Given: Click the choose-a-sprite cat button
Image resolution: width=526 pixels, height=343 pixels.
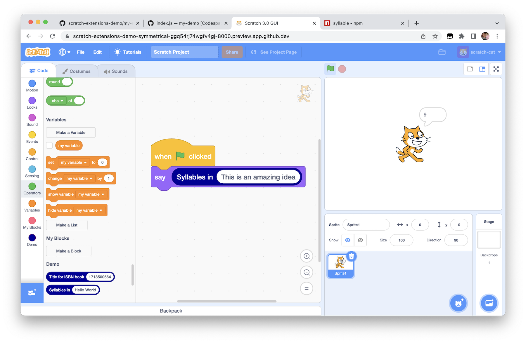Looking at the screenshot, I should click(x=458, y=303).
